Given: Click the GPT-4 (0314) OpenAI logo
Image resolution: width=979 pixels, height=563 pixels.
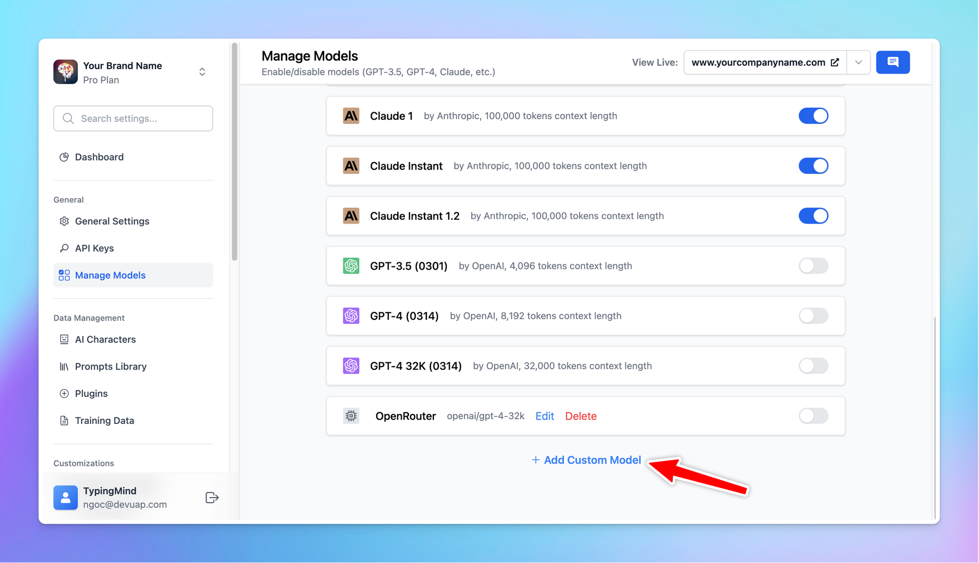Looking at the screenshot, I should click(351, 316).
